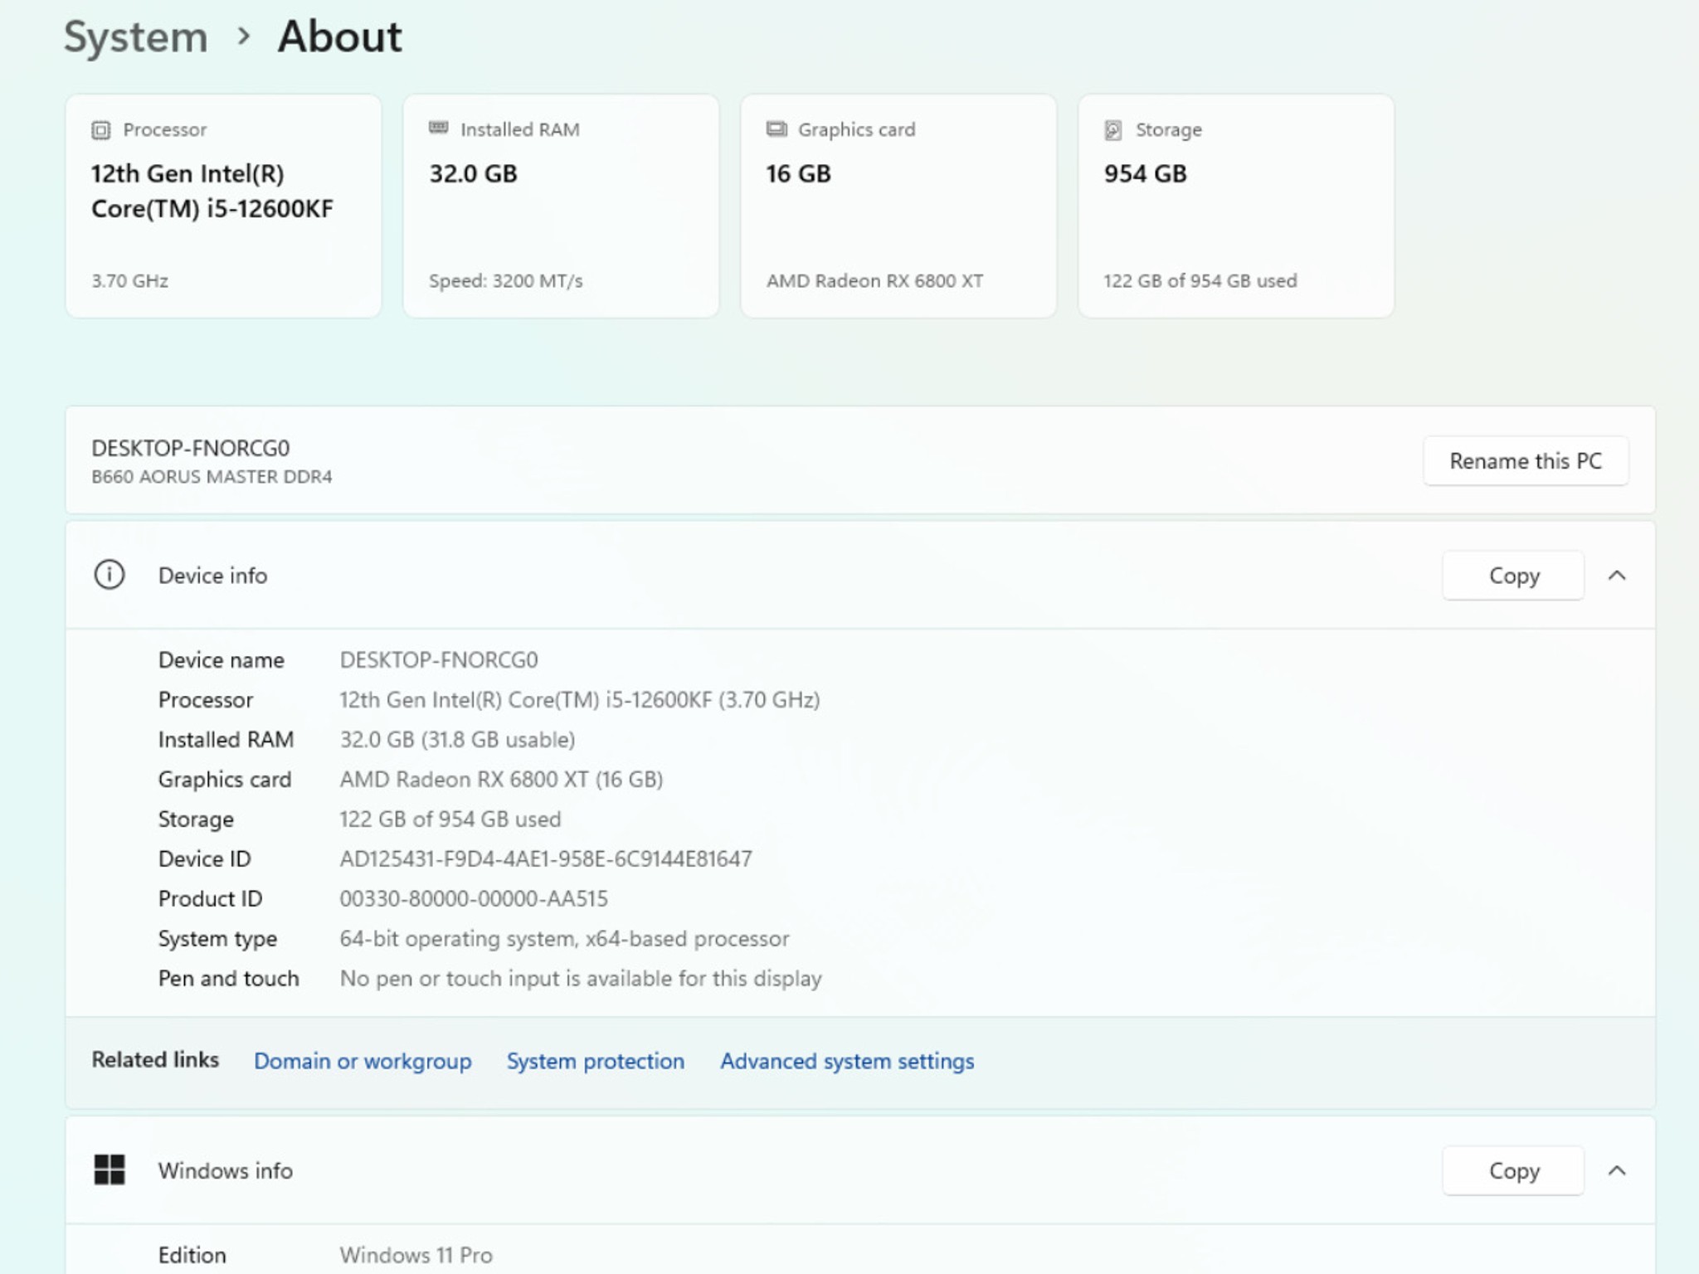Select the Storage 954 GB card
This screenshot has height=1274, width=1699.
point(1236,206)
